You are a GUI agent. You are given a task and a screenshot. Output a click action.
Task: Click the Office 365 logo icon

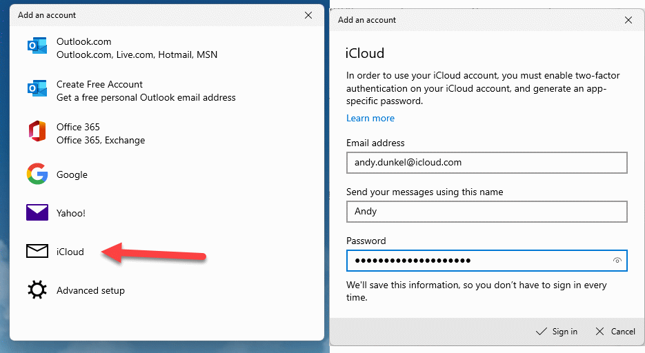tap(37, 132)
